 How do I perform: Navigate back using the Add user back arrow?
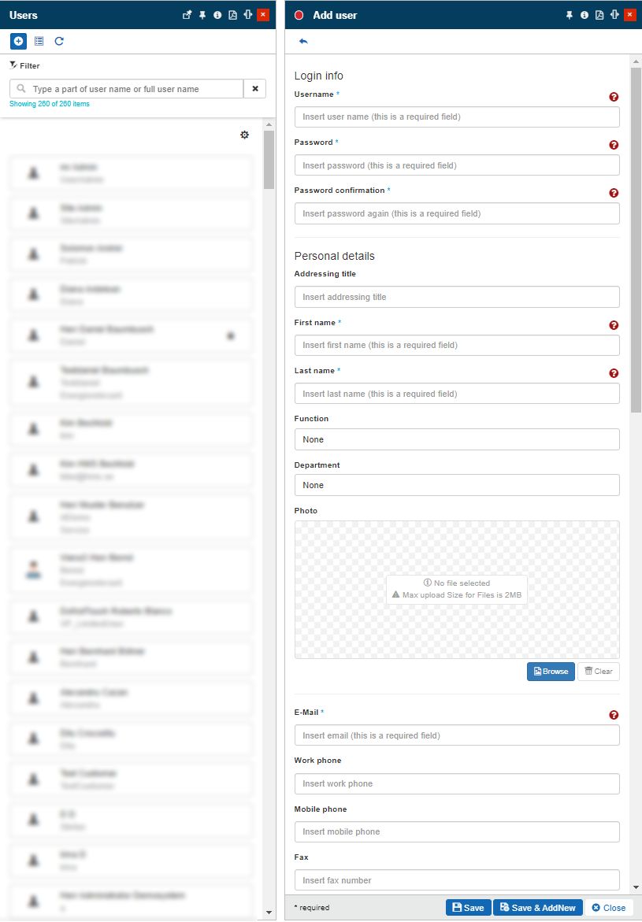pos(304,41)
